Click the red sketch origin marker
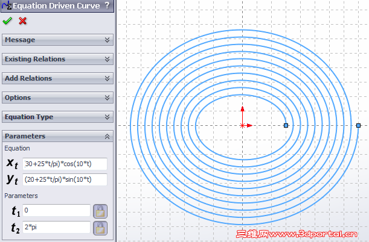Image resolution: width=369 pixels, height=242 pixels. tap(242, 125)
